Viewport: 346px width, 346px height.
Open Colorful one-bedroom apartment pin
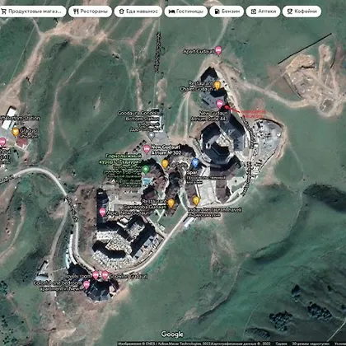(x=86, y=285)
